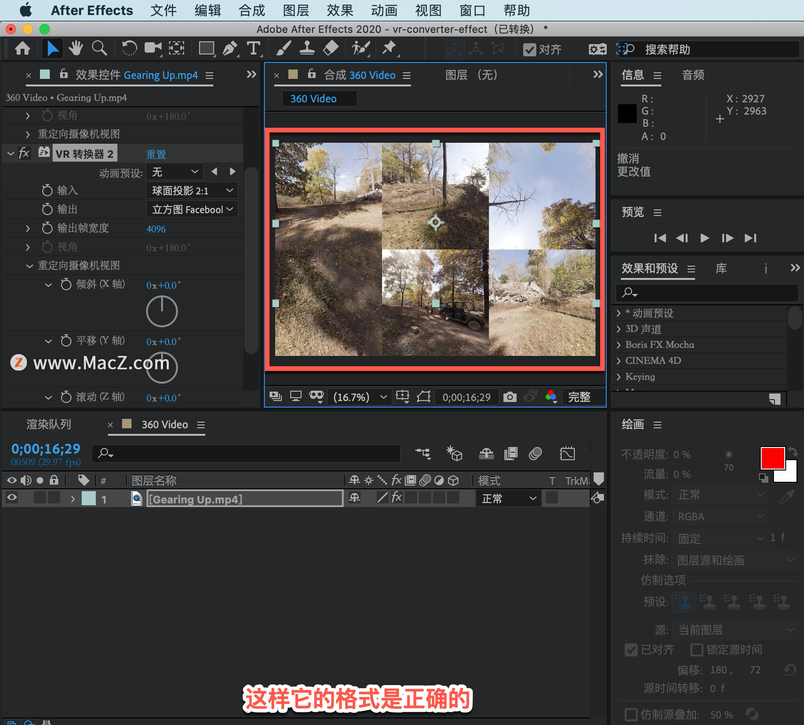Click 重置 for VR 转换器 2

point(156,154)
